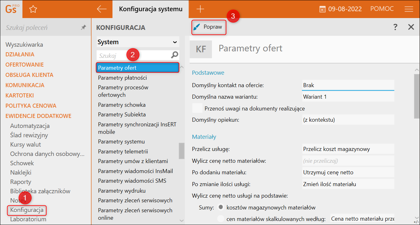The image size is (420, 225).
Task: Click the question mark help icon
Action: click(x=395, y=27)
